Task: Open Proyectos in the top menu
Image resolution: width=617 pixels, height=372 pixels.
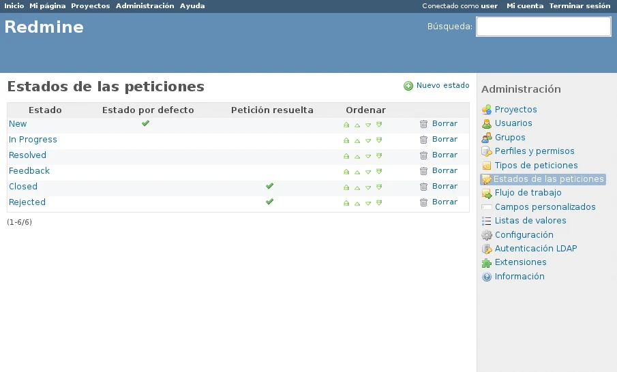Action: (90, 5)
